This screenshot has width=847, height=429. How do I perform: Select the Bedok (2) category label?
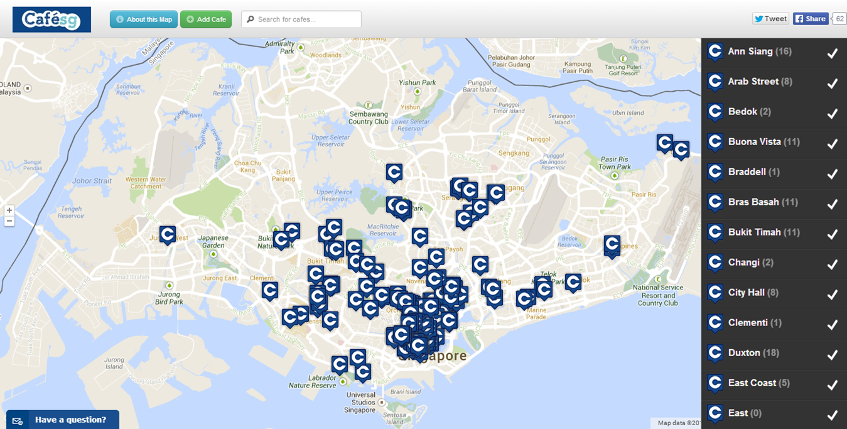[x=749, y=112]
